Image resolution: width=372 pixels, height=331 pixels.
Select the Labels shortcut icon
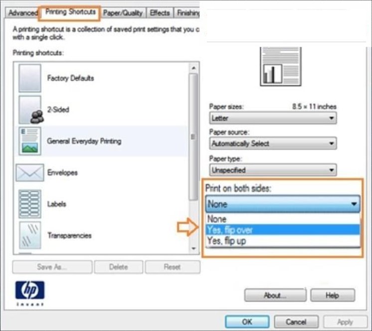point(29,204)
